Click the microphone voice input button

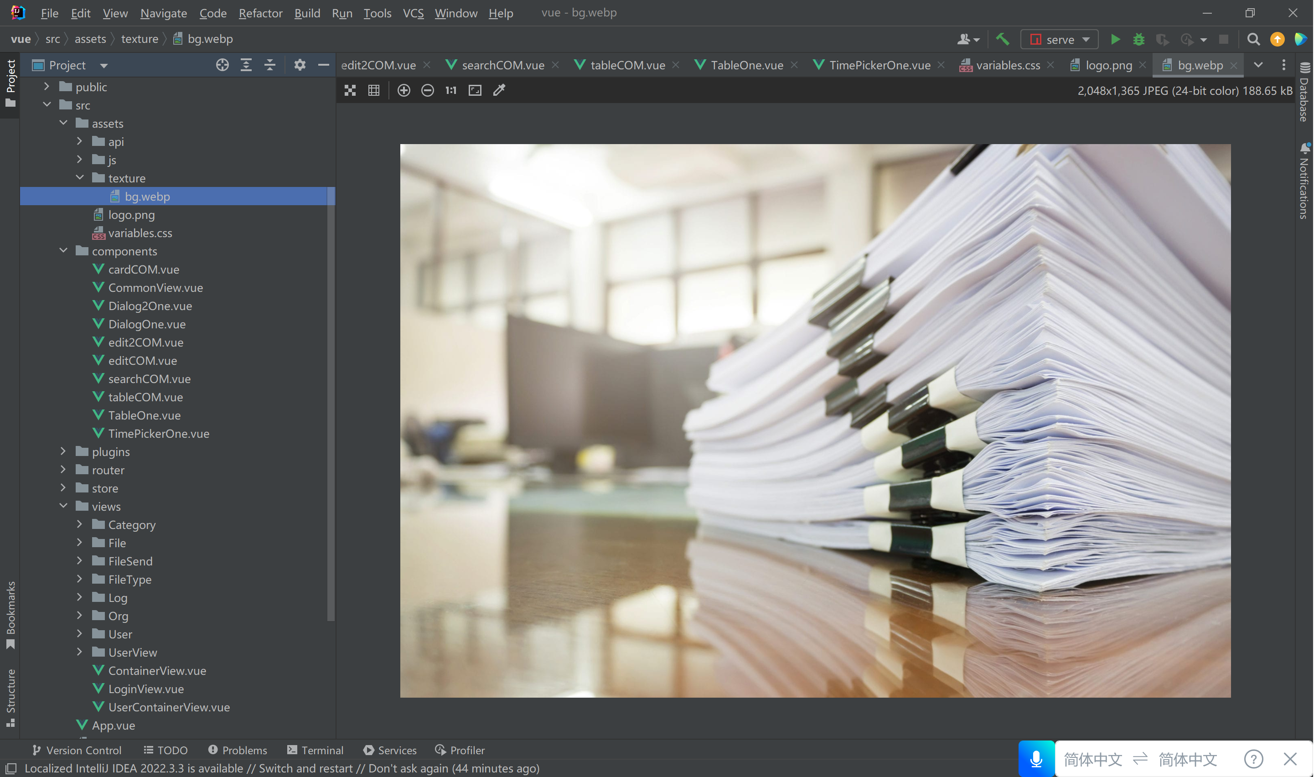[x=1036, y=759]
